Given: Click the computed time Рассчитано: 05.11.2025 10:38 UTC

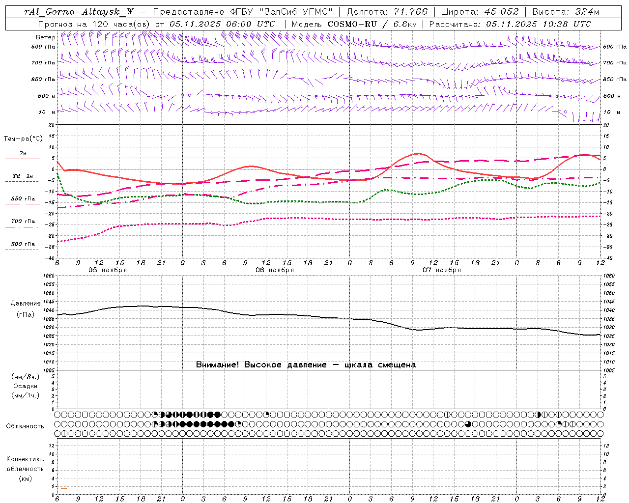Looking at the screenshot, I should tap(510, 24).
